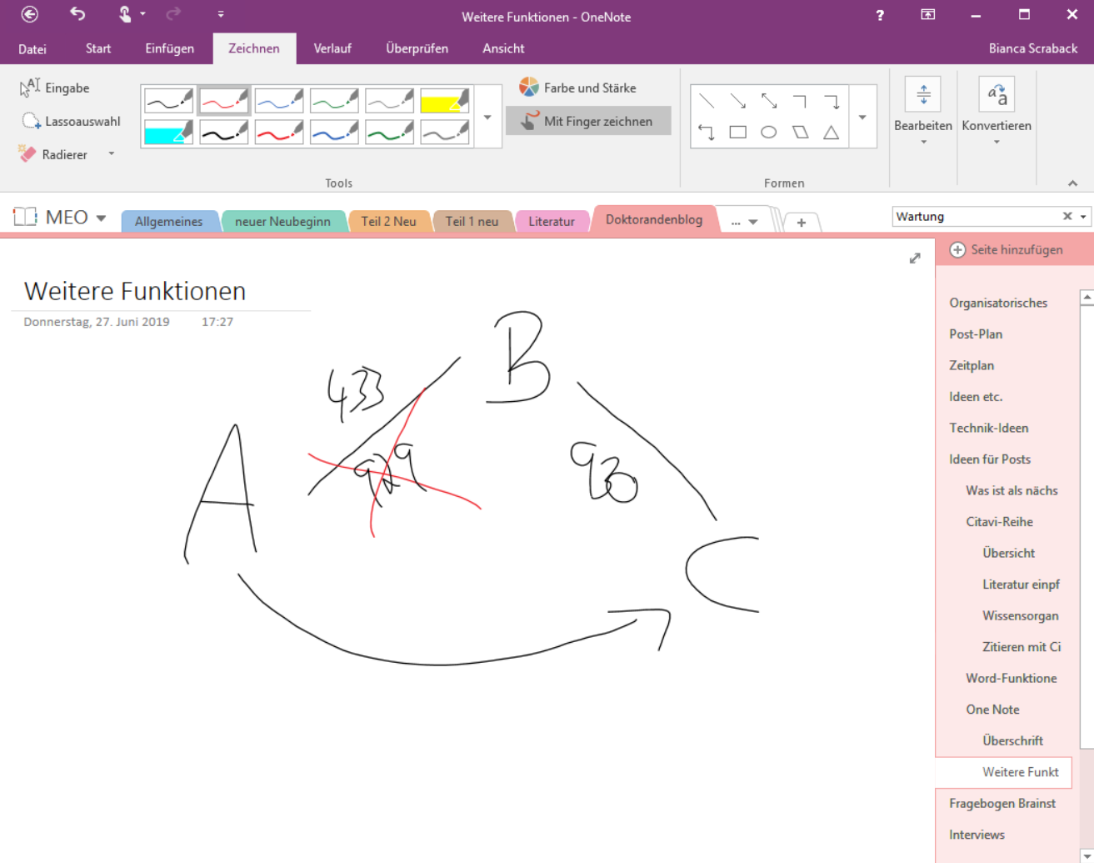
Task: Switch to the Literatur section tab
Action: [552, 221]
